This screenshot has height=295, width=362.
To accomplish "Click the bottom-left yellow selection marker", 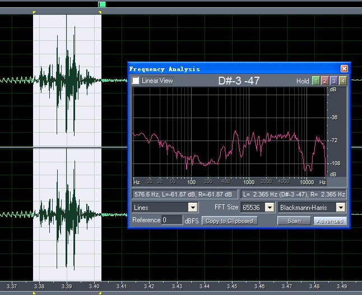I will (x=34, y=292).
